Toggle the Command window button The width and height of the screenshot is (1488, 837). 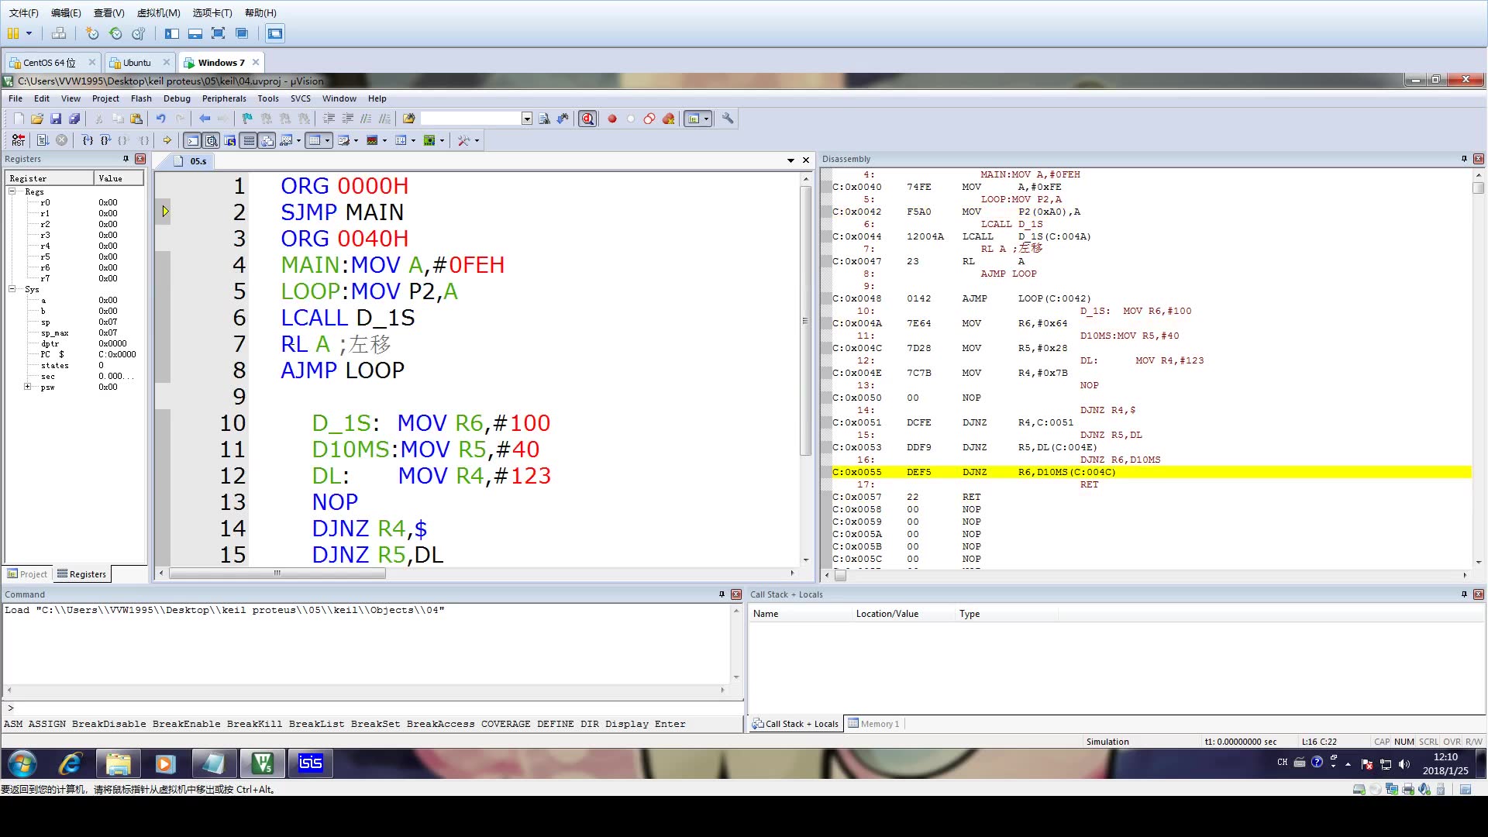(192, 140)
